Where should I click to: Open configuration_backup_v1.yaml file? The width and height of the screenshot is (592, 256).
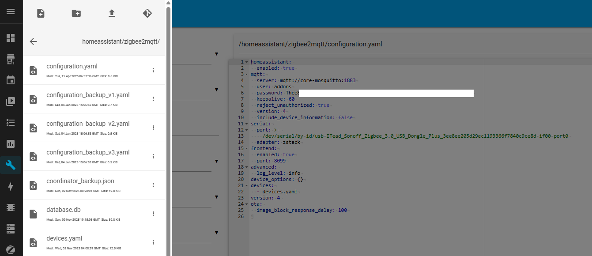[x=88, y=95]
